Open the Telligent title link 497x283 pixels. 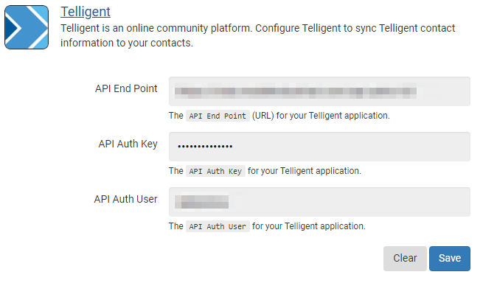click(x=86, y=12)
